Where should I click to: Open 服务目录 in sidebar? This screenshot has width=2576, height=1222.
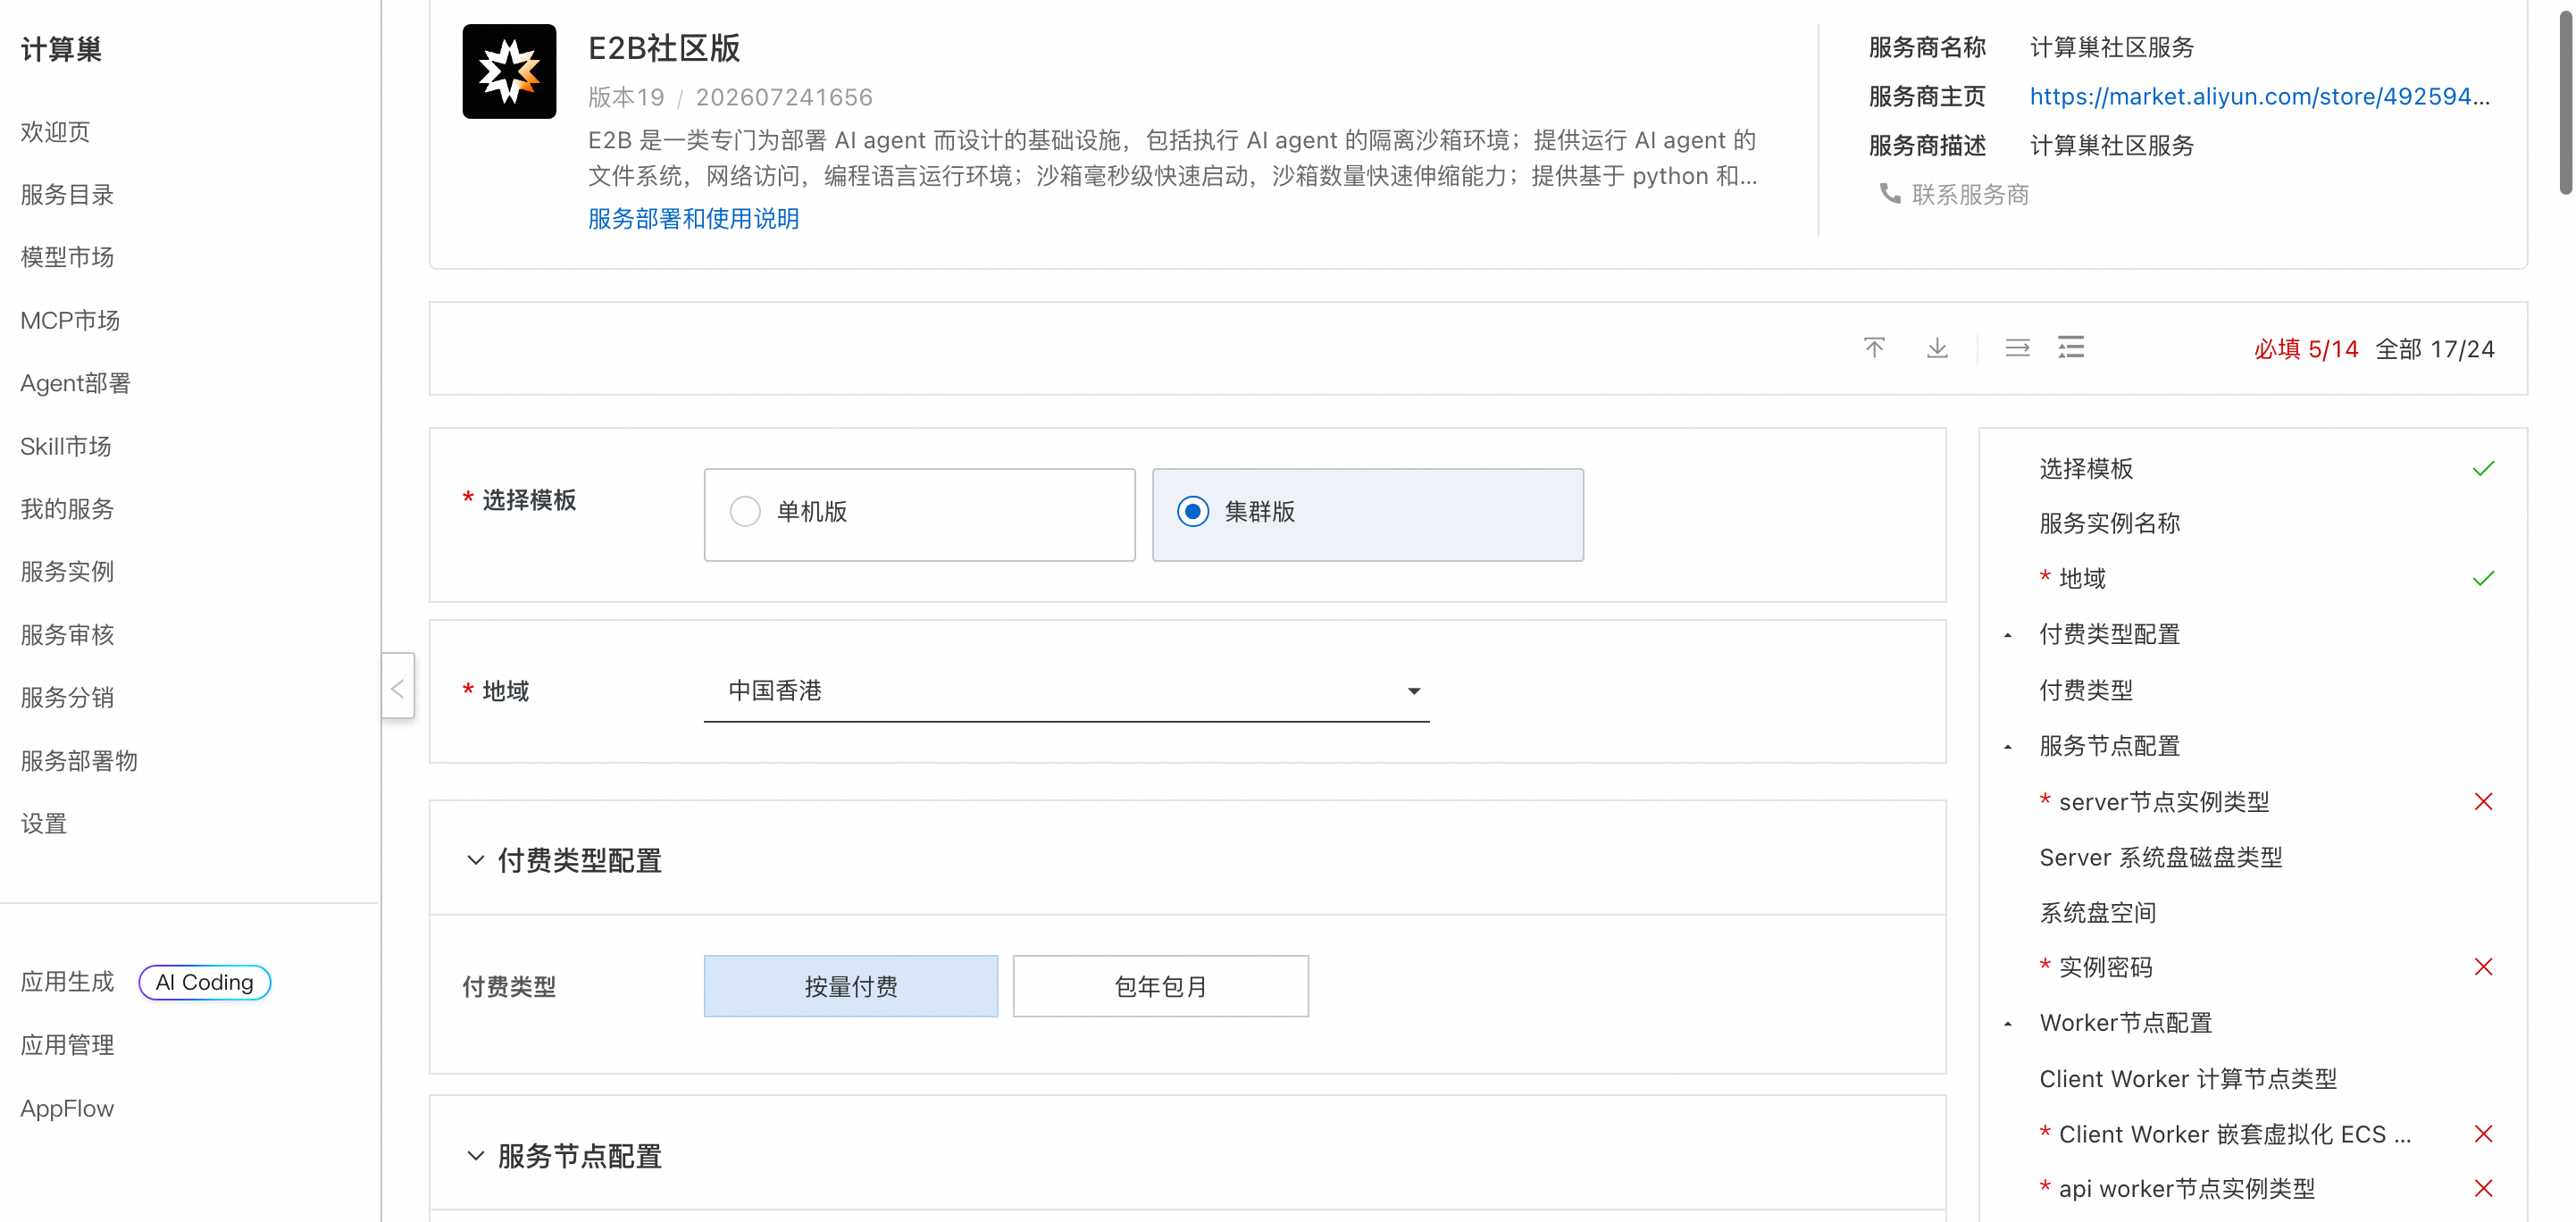67,195
